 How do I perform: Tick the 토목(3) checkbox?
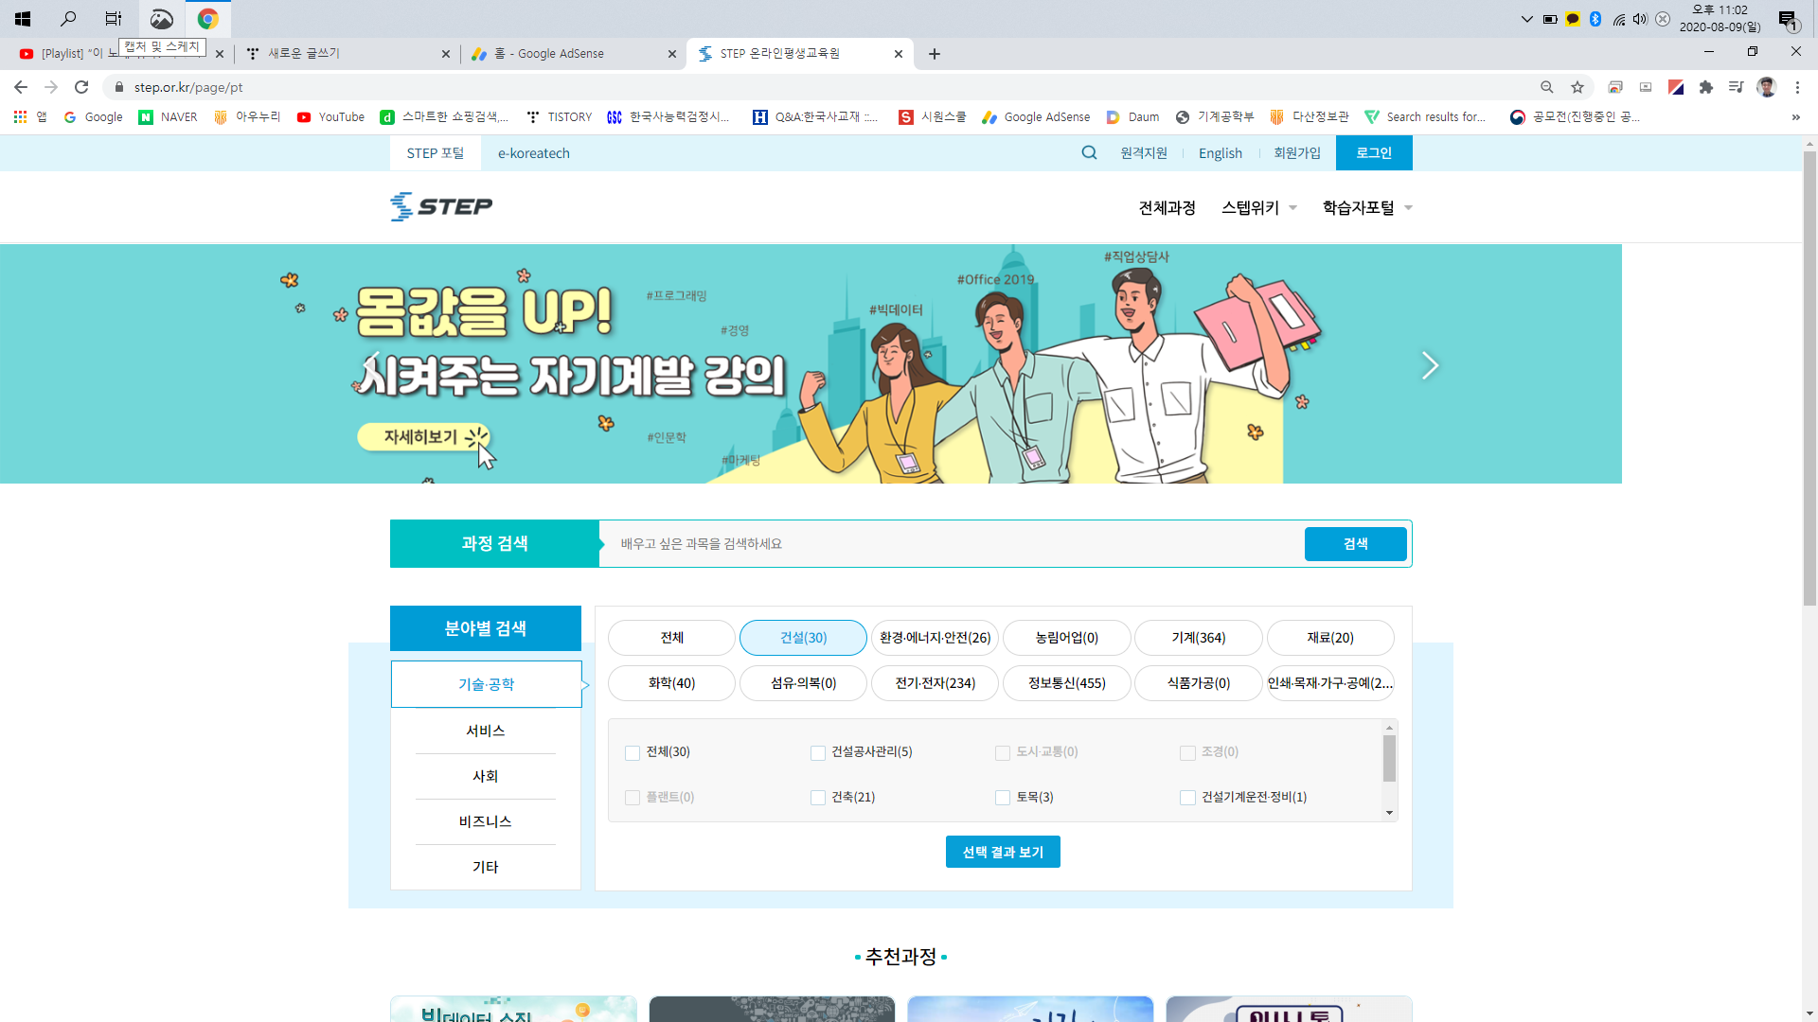[x=1003, y=798]
